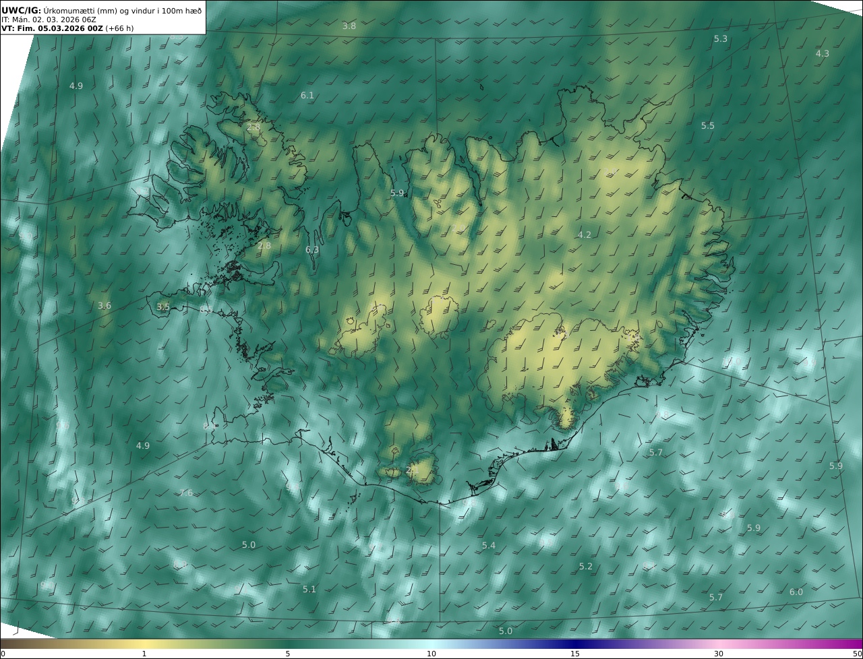Click the colorbar tick label '30'
This screenshot has height=659, width=863.
(719, 654)
